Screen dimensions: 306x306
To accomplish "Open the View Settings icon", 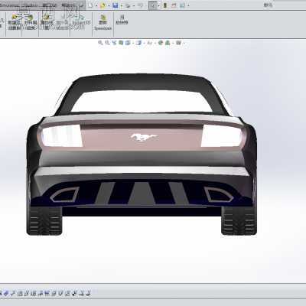I will tap(178, 43).
